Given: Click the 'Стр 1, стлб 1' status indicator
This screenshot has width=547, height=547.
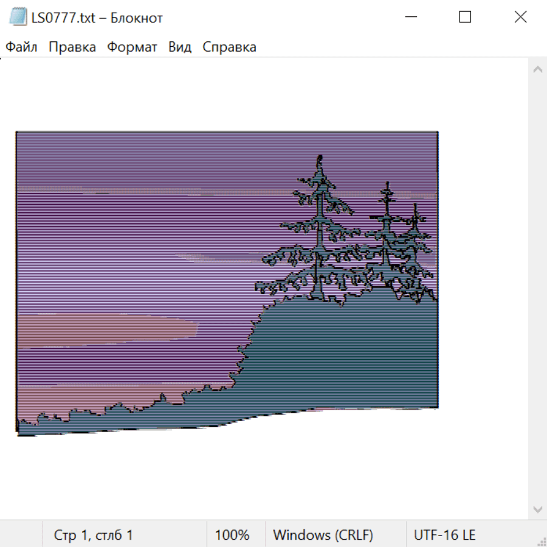Looking at the screenshot, I should [93, 535].
